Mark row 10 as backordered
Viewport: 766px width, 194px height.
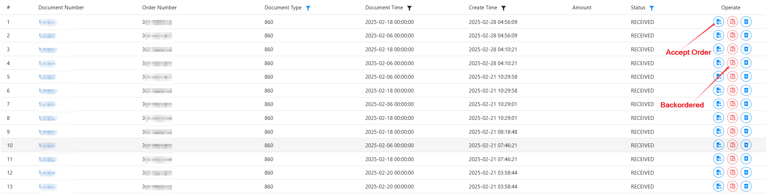(x=732, y=145)
